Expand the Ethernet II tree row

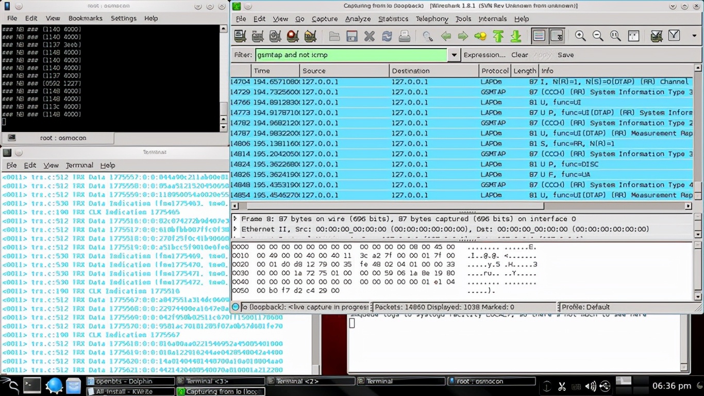[235, 229]
